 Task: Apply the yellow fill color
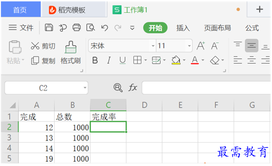(176, 60)
